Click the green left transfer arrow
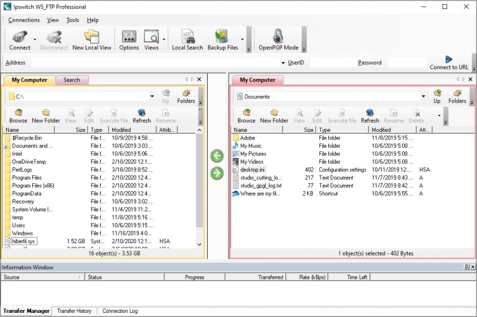This screenshot has width=477, height=317. [x=217, y=156]
